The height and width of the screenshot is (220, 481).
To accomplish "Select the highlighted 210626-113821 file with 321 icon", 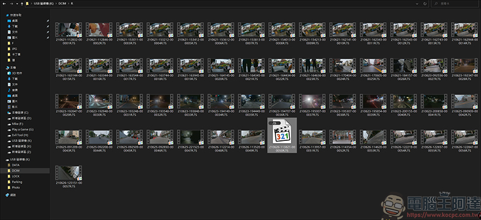I will (282, 135).
